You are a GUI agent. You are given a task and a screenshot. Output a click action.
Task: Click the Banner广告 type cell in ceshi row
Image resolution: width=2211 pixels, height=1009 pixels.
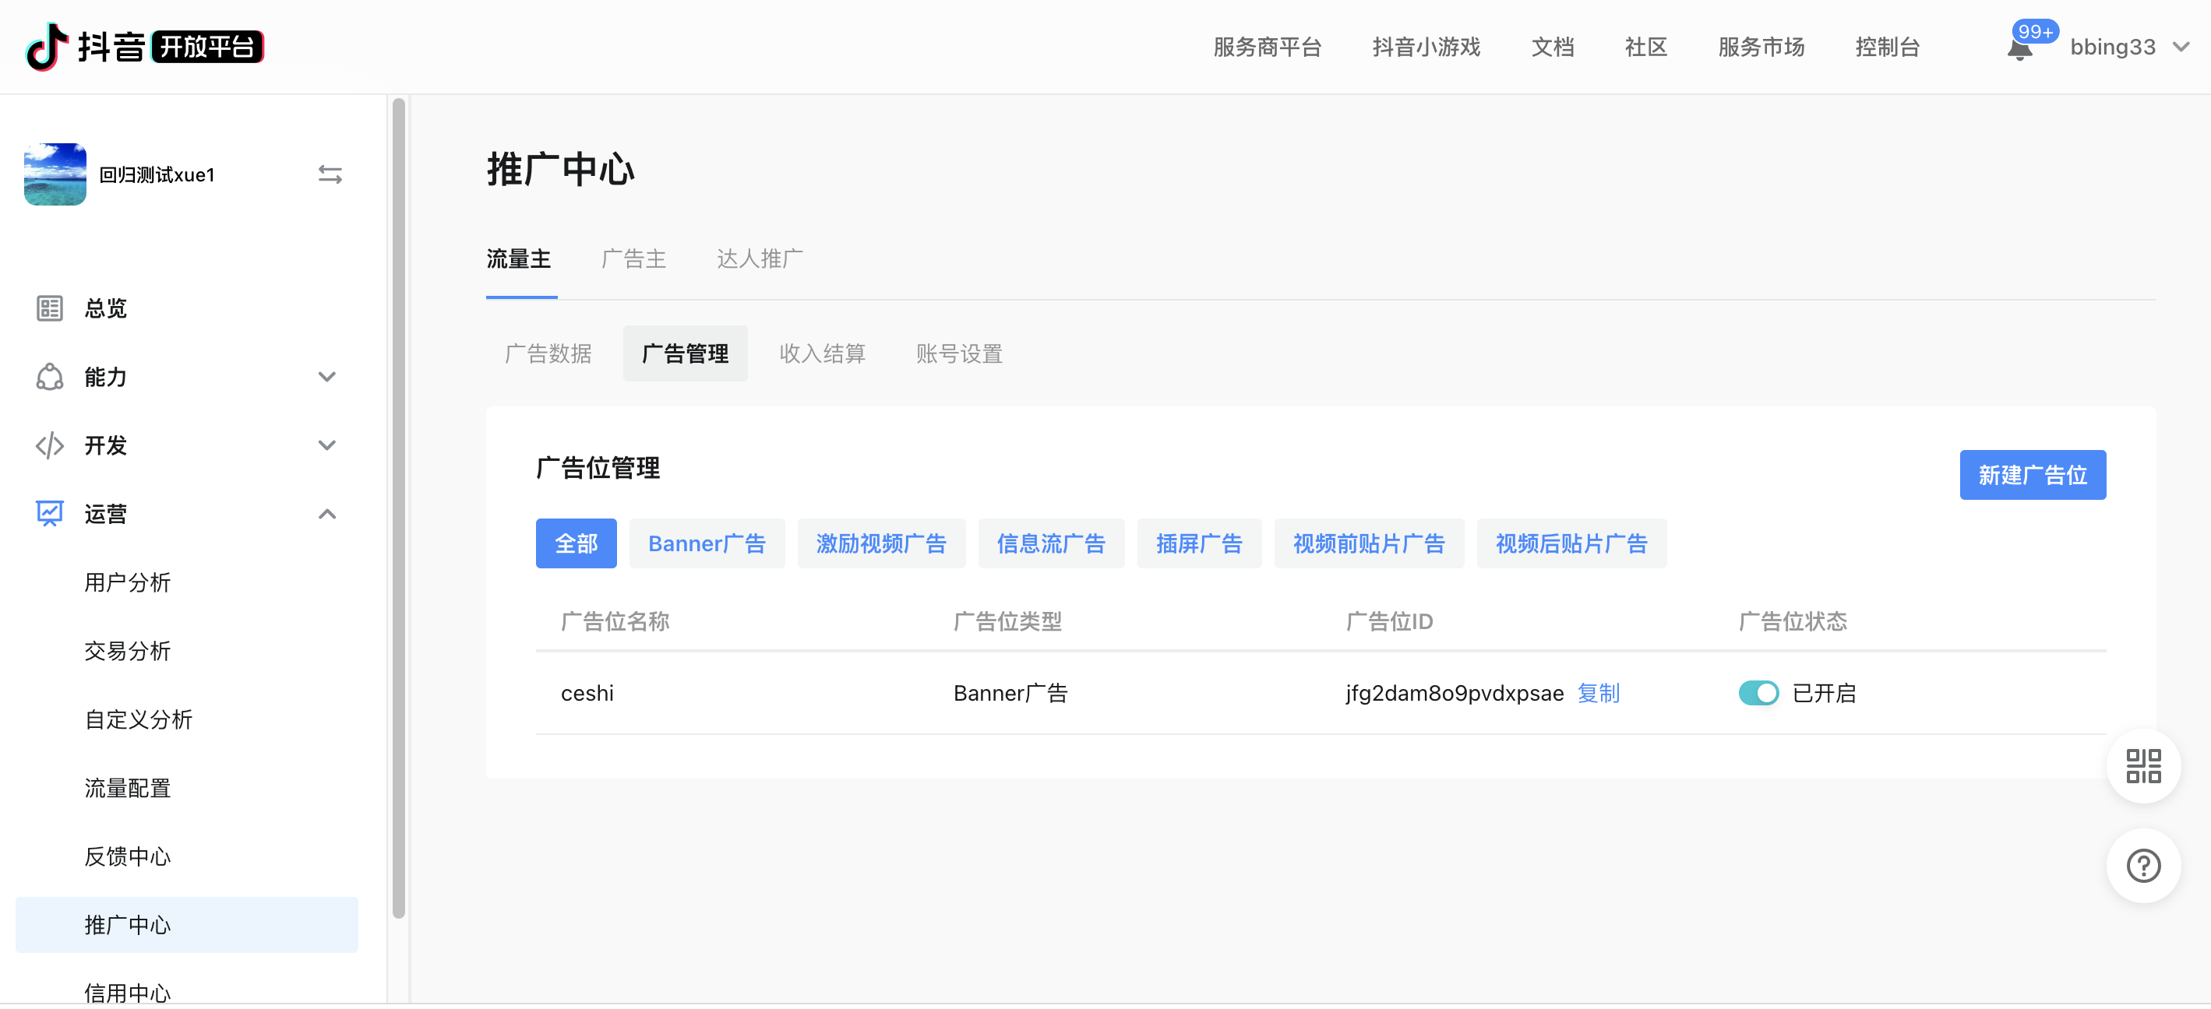point(1010,693)
